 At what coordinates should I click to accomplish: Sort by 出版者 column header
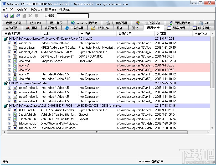[97, 34]
